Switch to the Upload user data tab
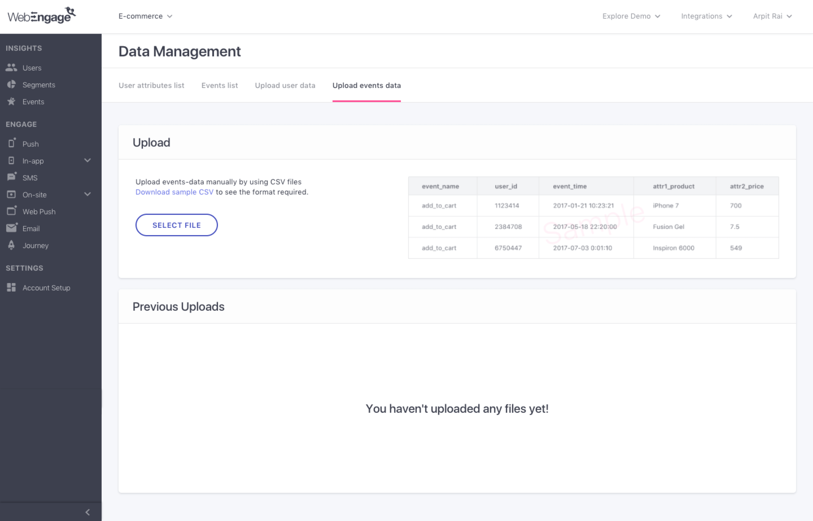This screenshot has height=521, width=813. tap(285, 85)
